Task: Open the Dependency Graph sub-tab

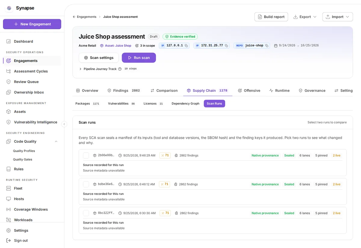Action: point(185,104)
